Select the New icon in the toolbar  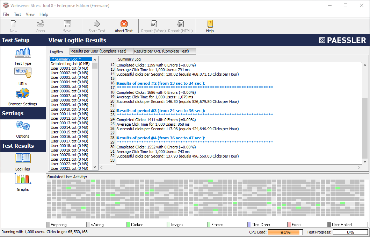pyautogui.click(x=13, y=26)
